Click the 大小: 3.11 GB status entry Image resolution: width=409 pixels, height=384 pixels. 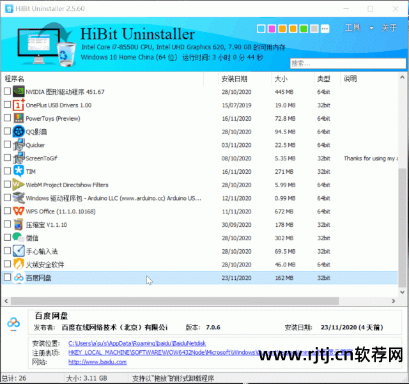click(87, 378)
